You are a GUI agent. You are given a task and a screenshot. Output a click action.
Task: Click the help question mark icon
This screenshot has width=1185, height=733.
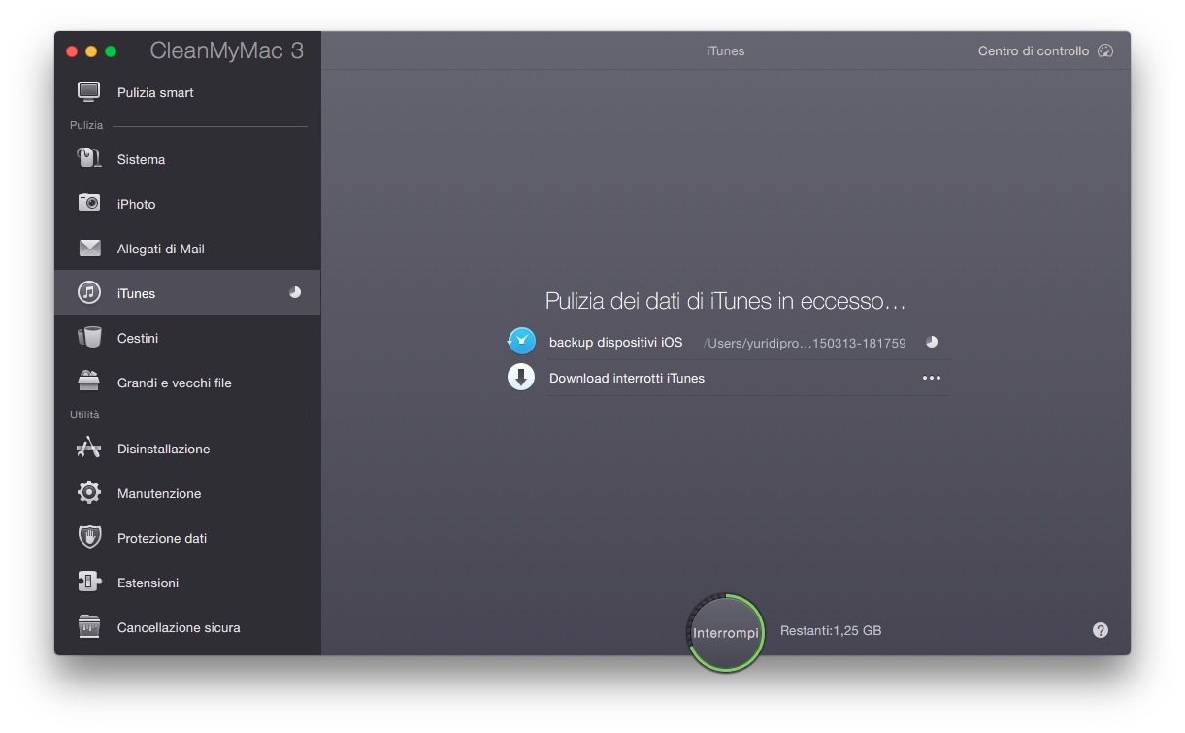click(1100, 630)
